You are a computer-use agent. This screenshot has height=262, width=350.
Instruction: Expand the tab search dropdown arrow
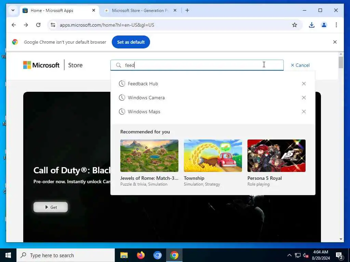(x=13, y=10)
